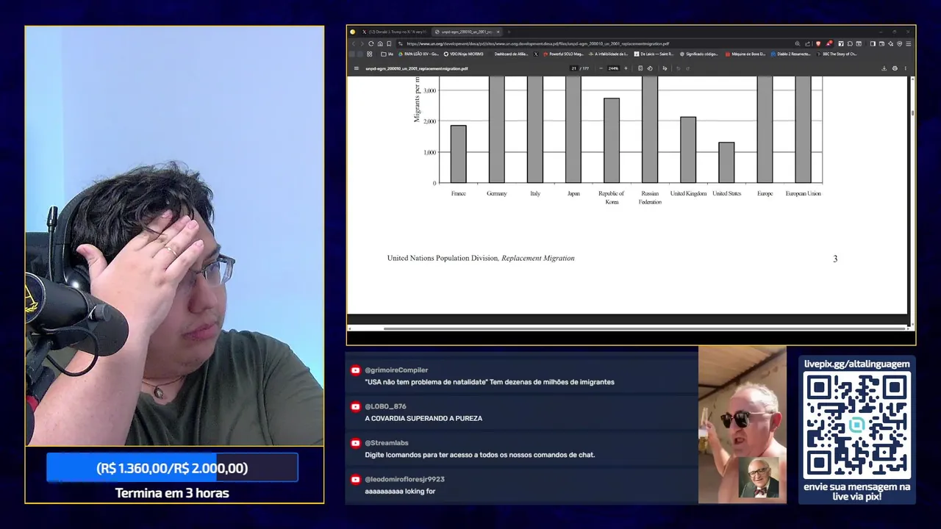Rotate the PDF counterclockwise
This screenshot has height=529, width=941.
click(x=650, y=68)
